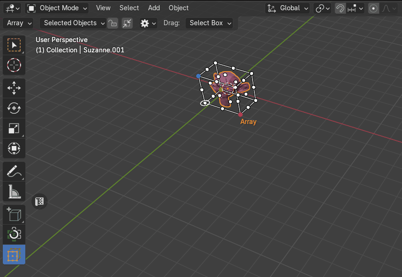The height and width of the screenshot is (277, 402).
Task: Select the Rotate tool
Action: [x=14, y=108]
